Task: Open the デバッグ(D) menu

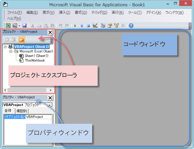Action: click(100, 13)
